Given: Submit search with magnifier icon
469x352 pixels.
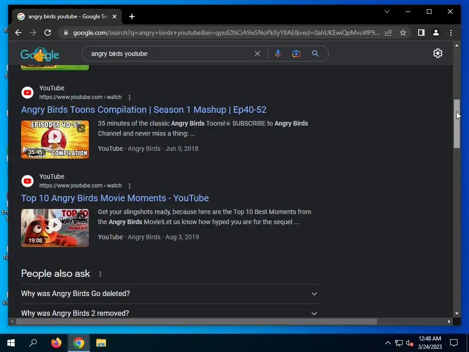Looking at the screenshot, I should click(x=315, y=54).
